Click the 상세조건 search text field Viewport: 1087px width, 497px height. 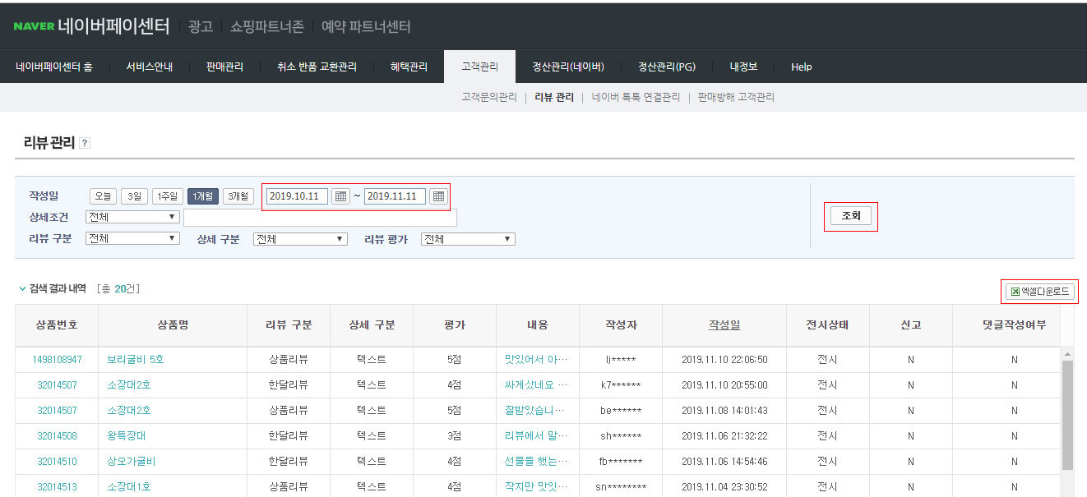coord(320,218)
